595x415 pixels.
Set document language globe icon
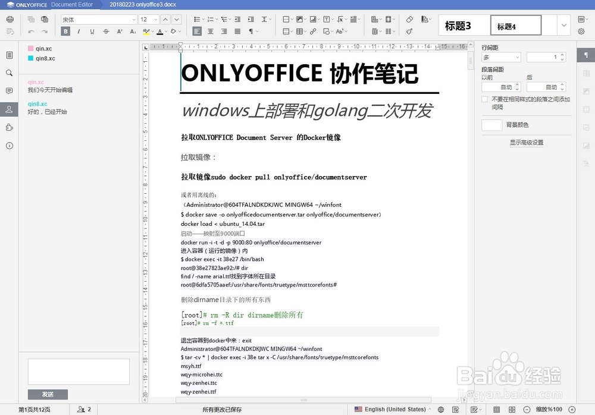(x=440, y=410)
